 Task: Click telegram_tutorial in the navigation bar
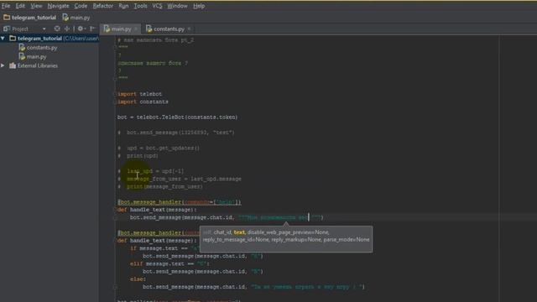tap(30, 18)
